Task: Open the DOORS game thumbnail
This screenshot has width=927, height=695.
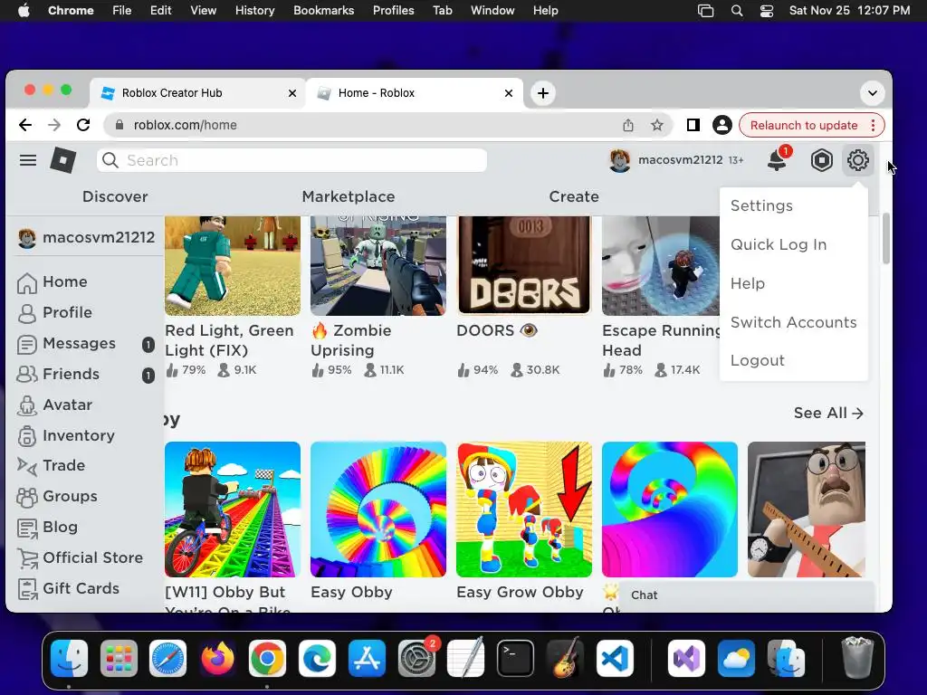Action: click(524, 265)
